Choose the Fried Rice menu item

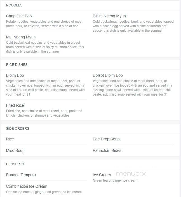click(x=15, y=105)
